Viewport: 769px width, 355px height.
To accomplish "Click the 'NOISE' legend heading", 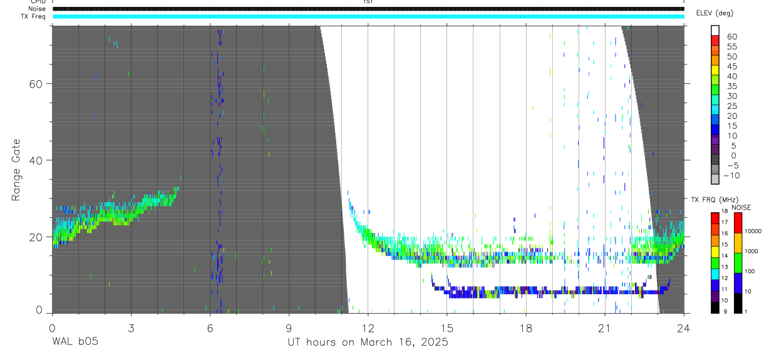I will click(x=741, y=207).
